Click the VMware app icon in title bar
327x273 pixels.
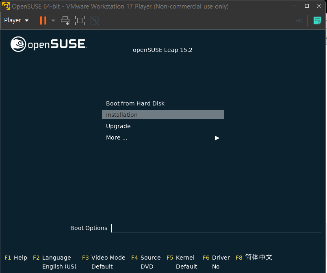pos(6,6)
